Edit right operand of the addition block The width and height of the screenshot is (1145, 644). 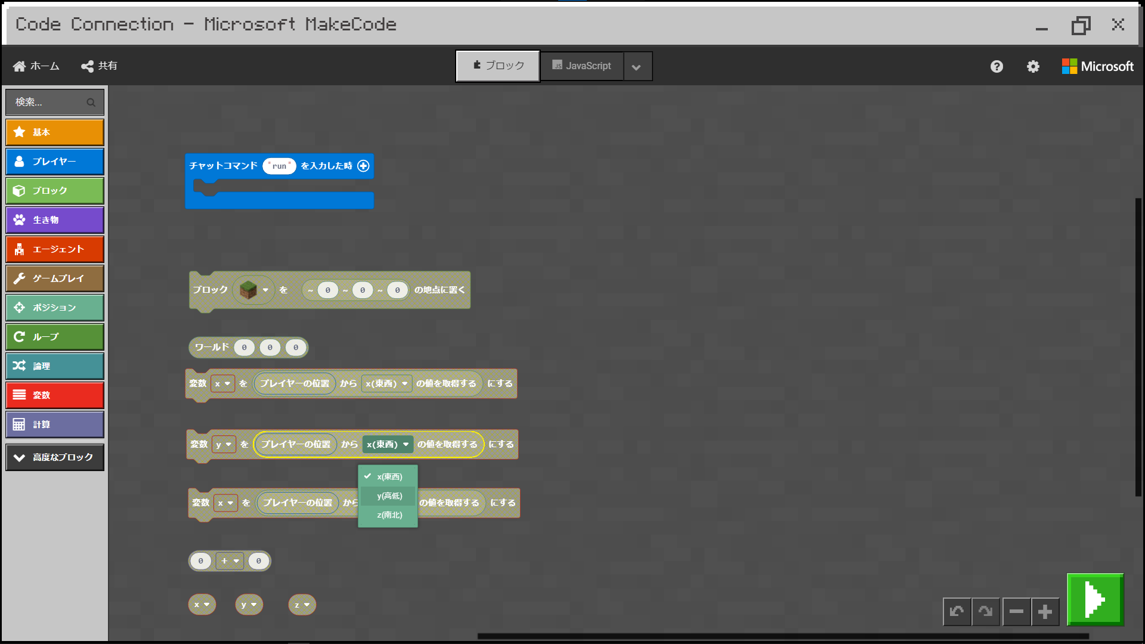pyautogui.click(x=258, y=561)
